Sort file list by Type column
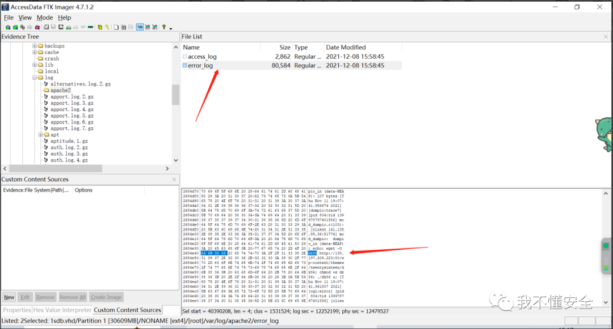The height and width of the screenshot is (329, 613). 308,47
